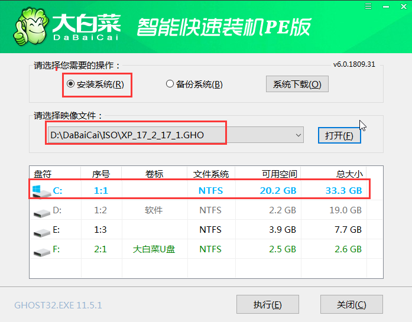Expand the image file path dropdown arrow
The image size is (412, 322).
(x=297, y=135)
